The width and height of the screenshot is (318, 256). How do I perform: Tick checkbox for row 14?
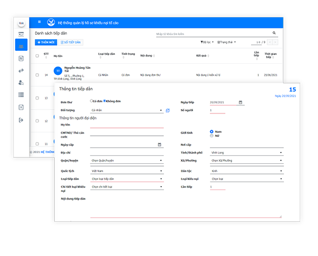(37, 75)
